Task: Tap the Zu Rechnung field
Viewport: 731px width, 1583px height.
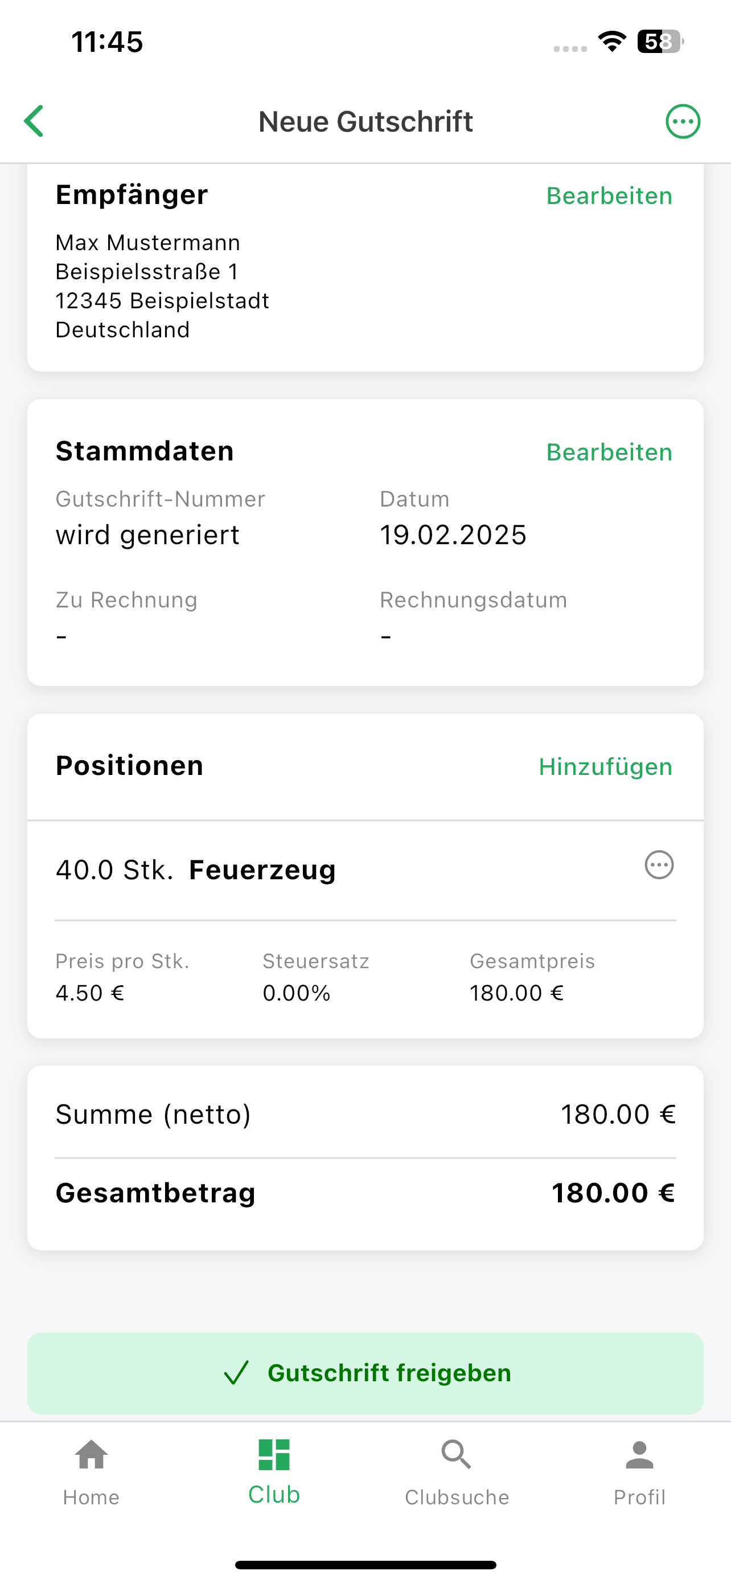Action: pos(126,617)
